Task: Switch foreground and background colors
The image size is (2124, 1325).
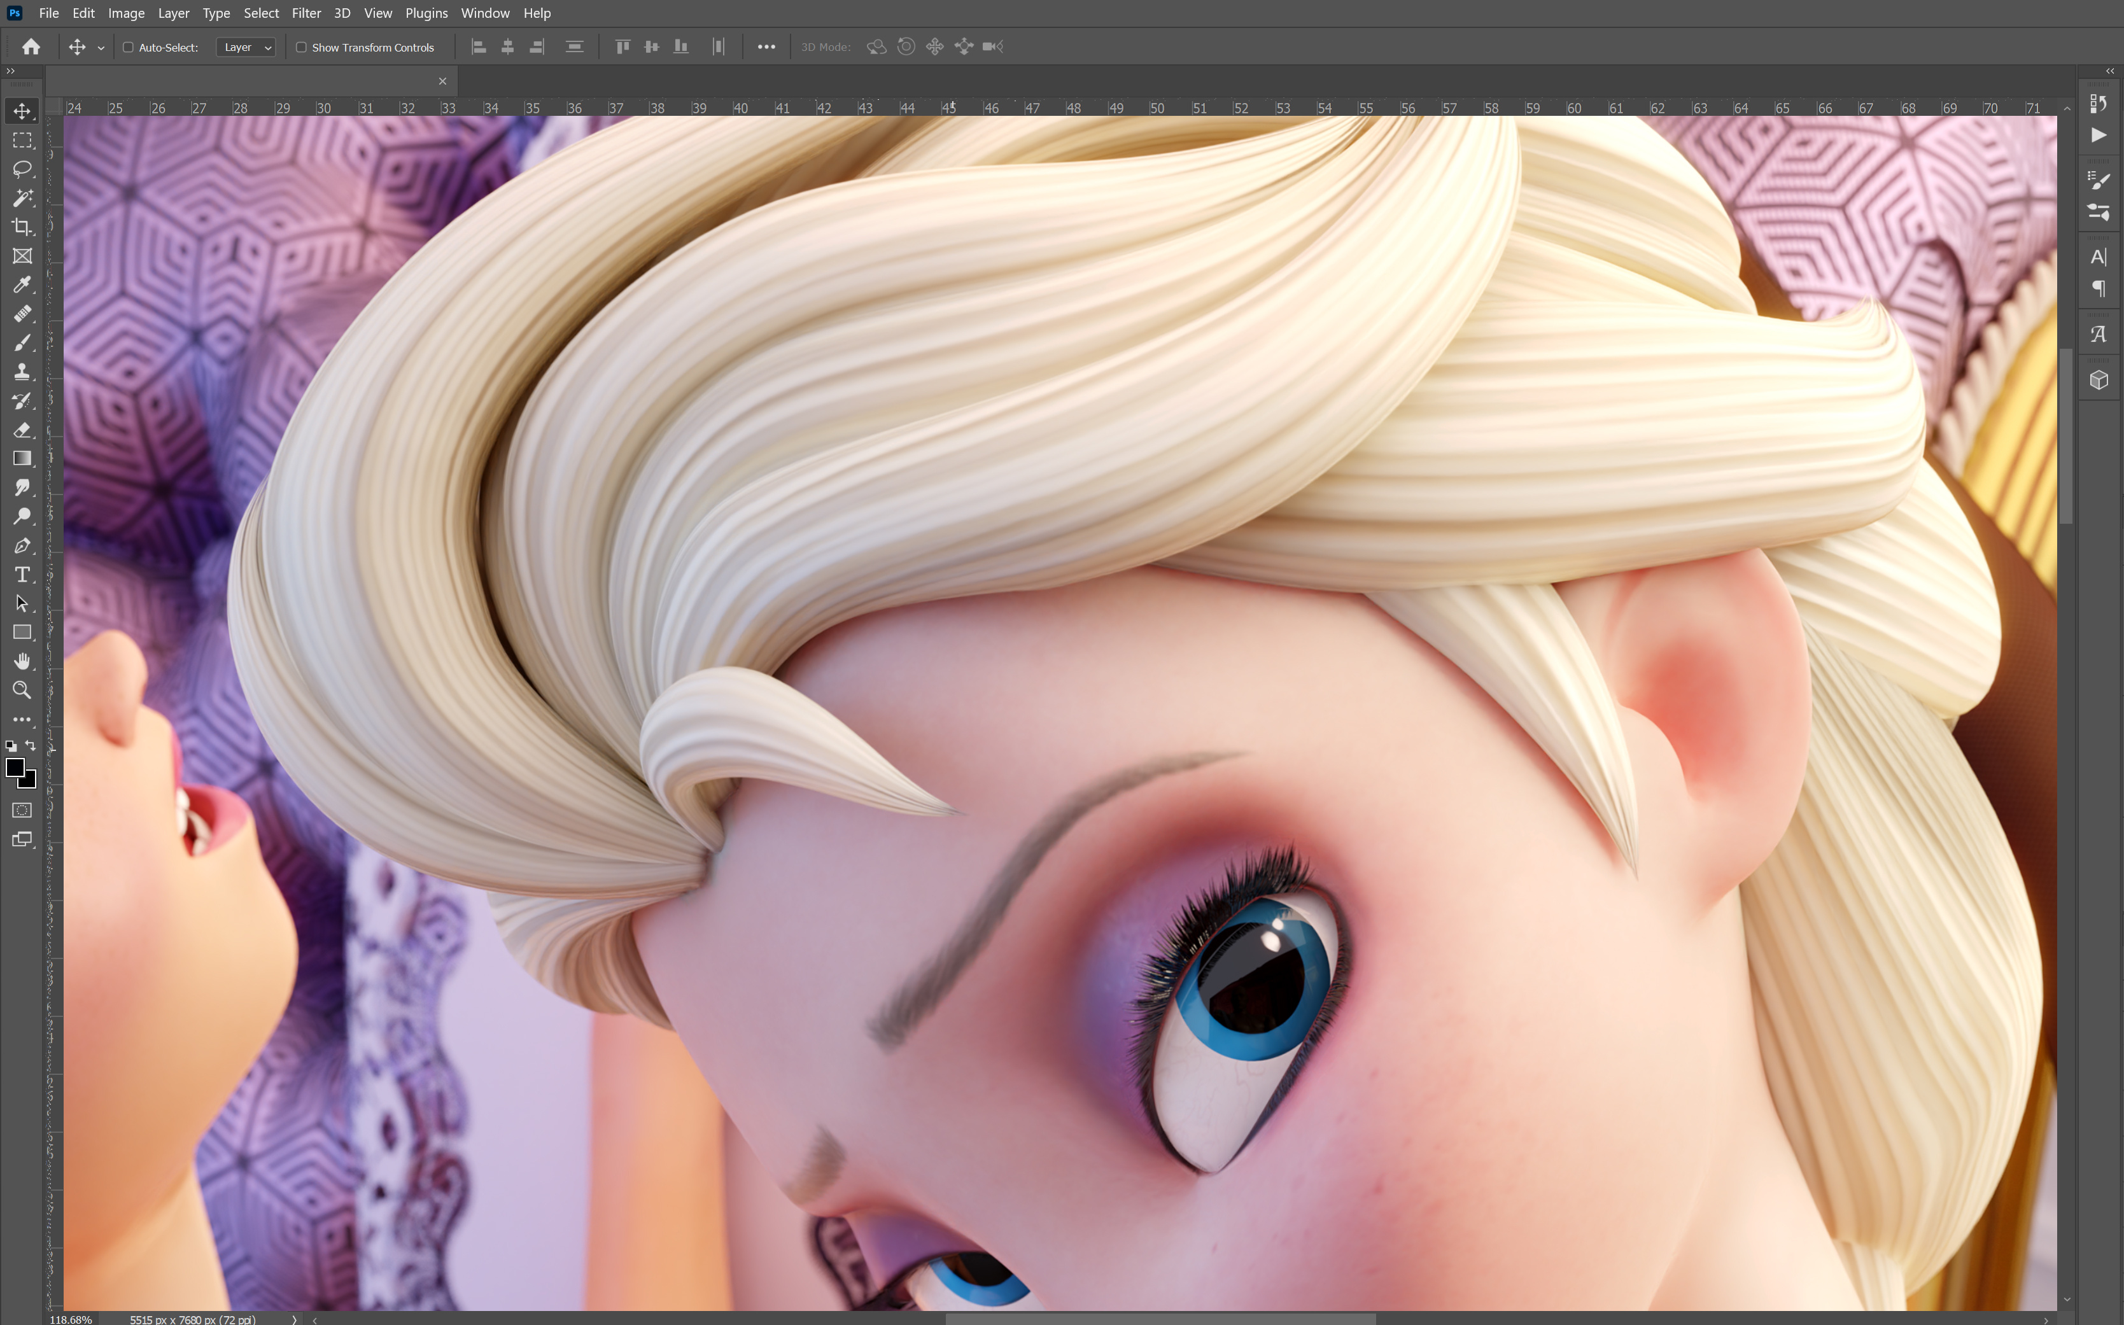Action: [32, 746]
